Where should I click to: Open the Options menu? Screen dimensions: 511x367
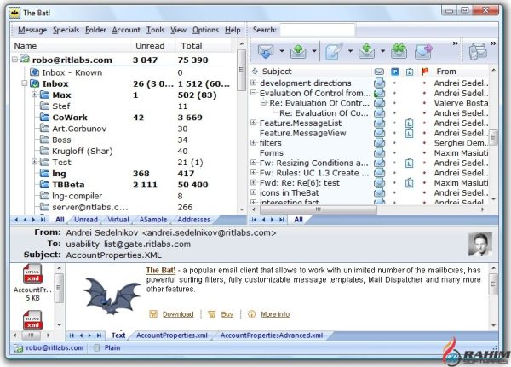tap(205, 30)
